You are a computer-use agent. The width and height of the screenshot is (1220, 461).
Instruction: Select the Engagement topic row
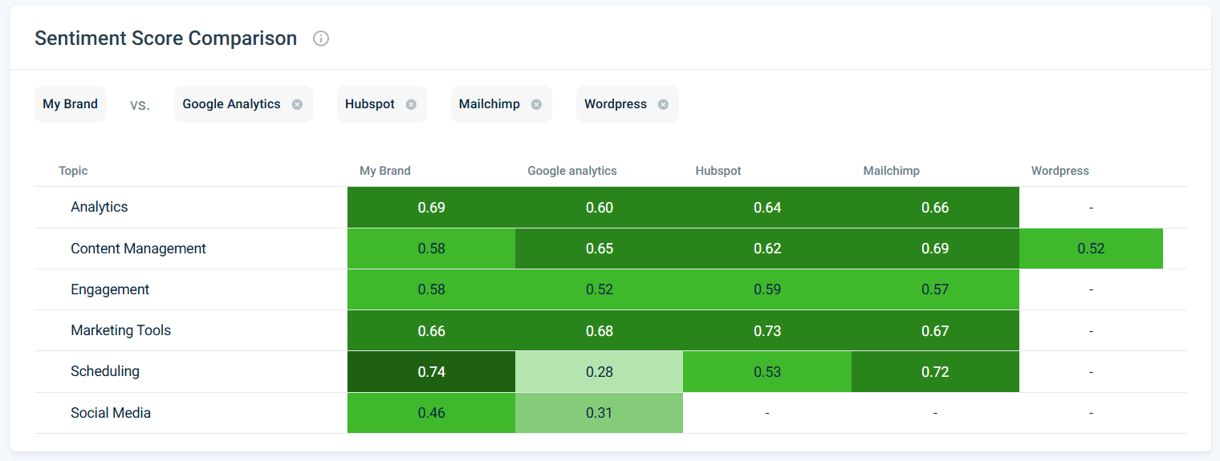pos(611,289)
